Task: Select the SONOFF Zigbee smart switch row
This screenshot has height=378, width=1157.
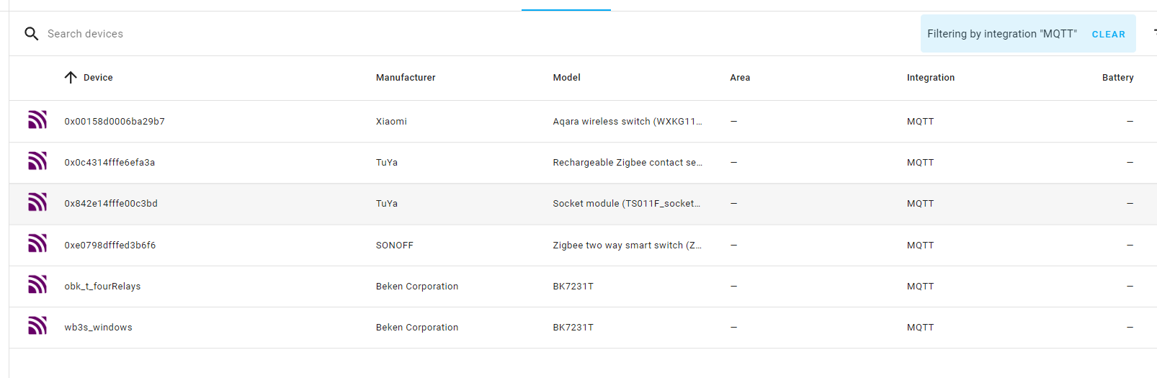Action: [x=583, y=246]
